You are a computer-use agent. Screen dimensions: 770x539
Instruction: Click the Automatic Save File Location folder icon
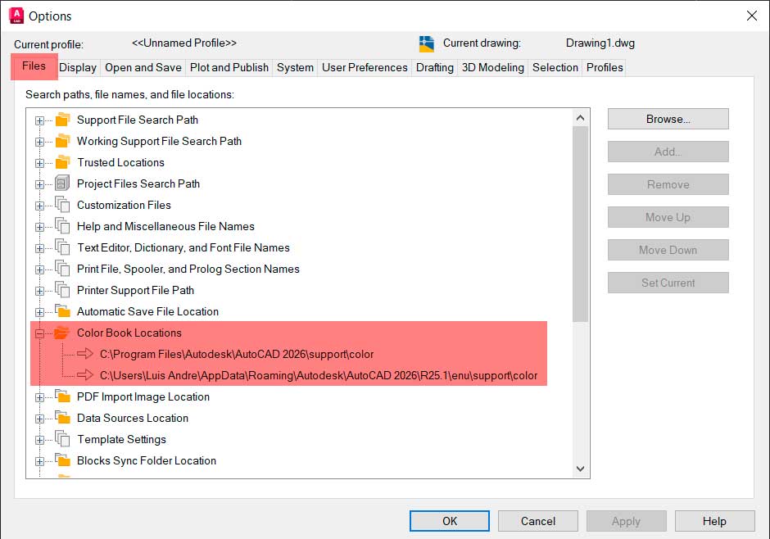(x=62, y=311)
